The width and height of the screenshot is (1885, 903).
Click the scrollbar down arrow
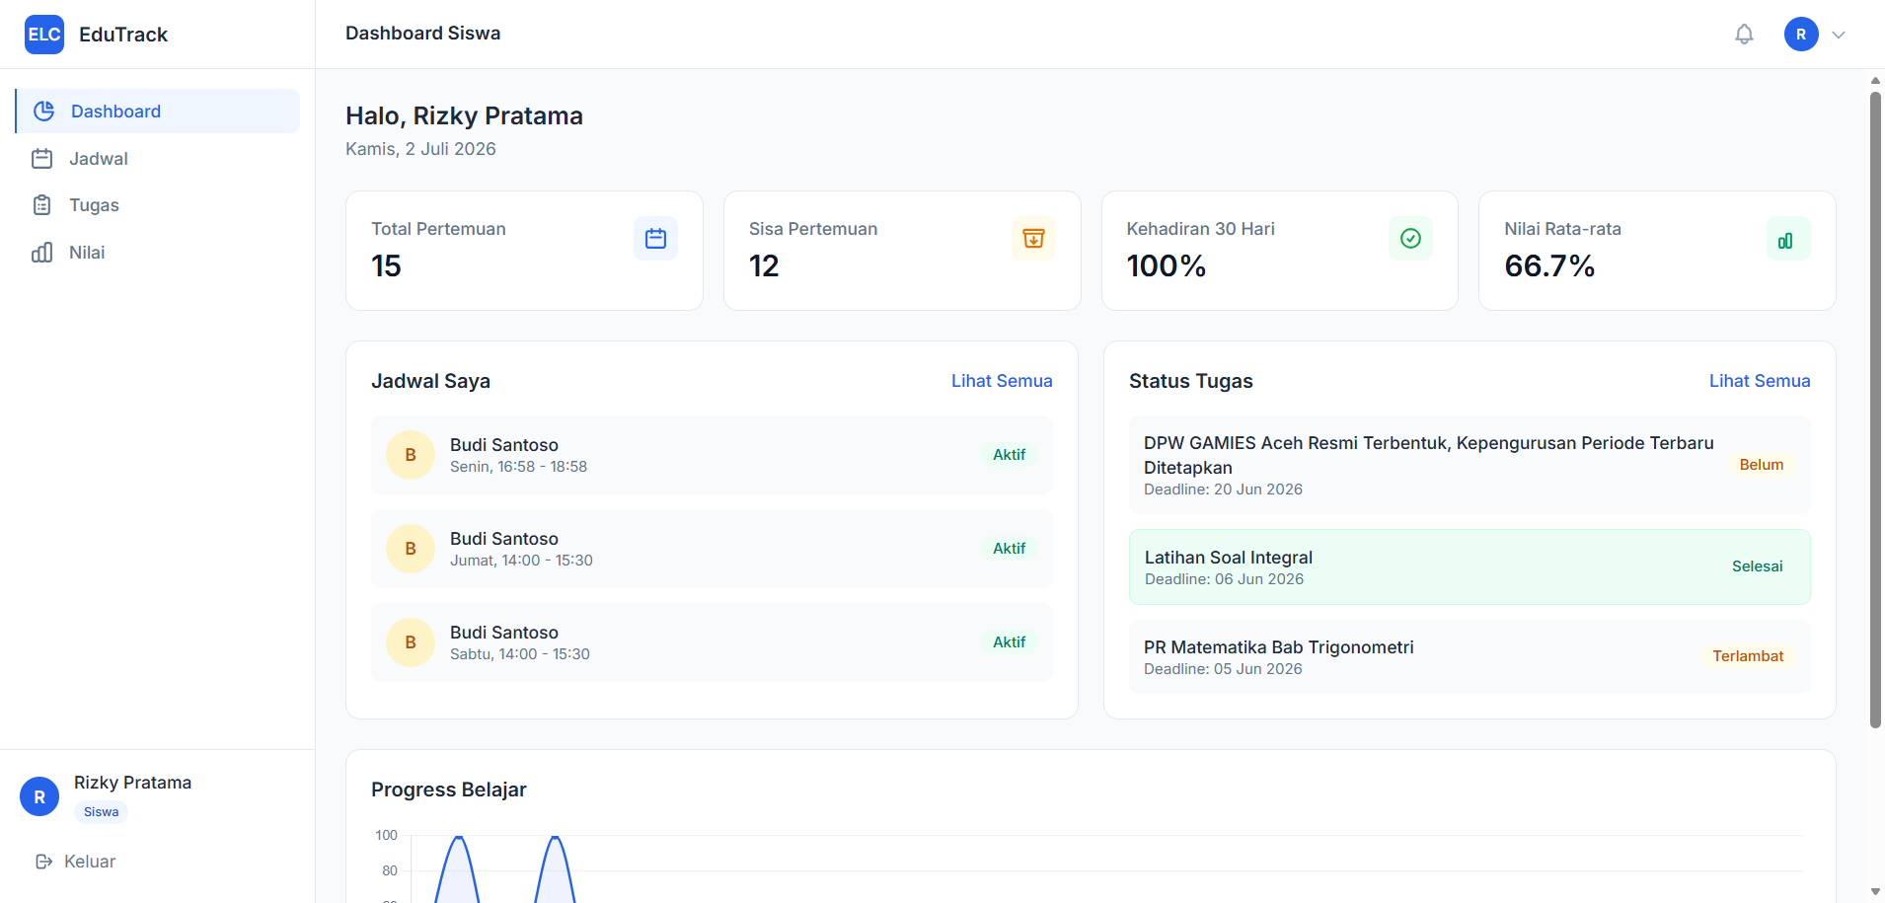tap(1875, 892)
